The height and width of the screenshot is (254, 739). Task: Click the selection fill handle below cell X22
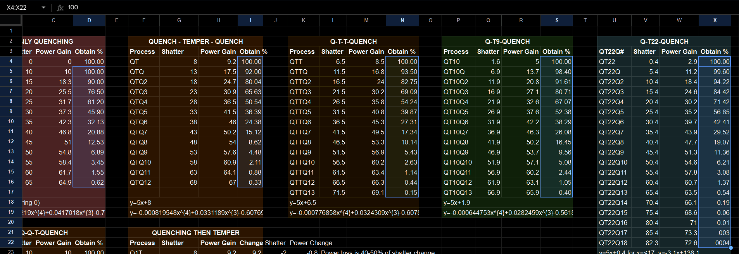tap(731, 247)
